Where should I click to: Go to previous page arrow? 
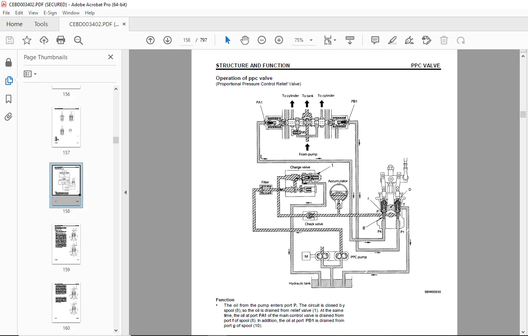click(150, 40)
